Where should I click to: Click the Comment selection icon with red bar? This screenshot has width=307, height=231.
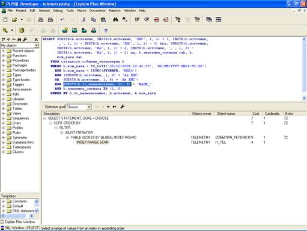click(x=156, y=19)
